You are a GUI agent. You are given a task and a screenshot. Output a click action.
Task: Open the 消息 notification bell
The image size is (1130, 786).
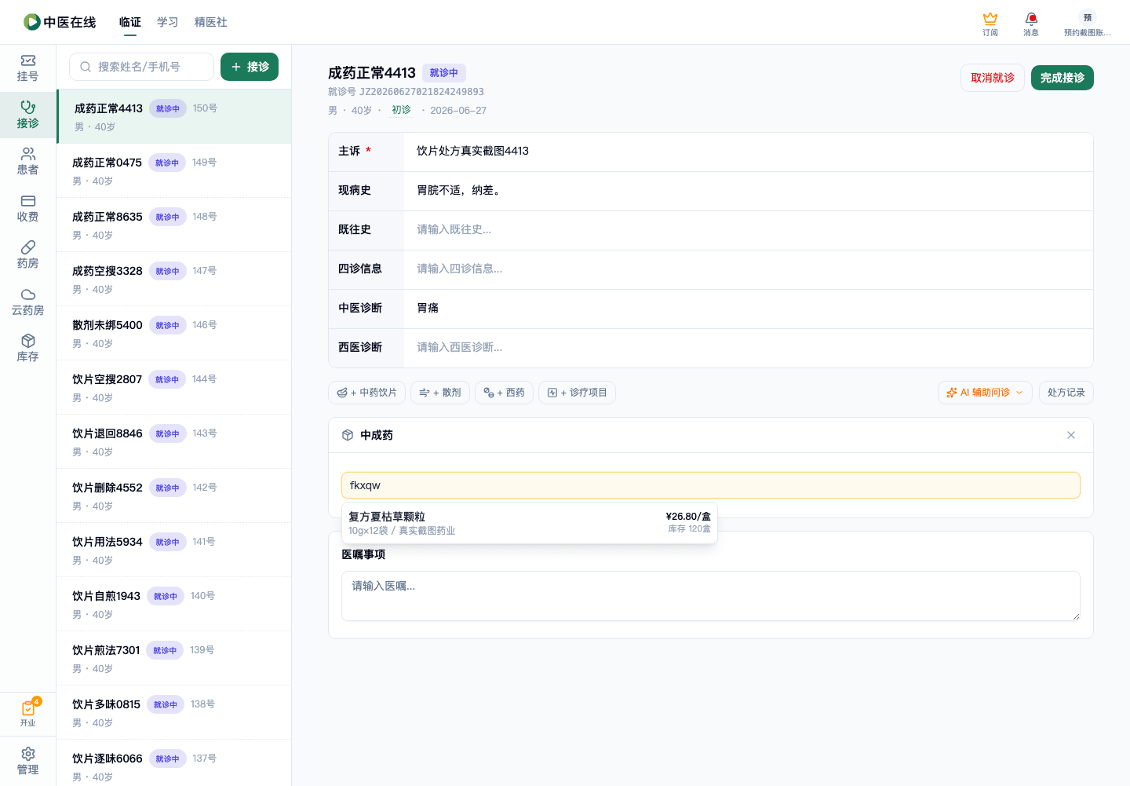click(x=1031, y=24)
